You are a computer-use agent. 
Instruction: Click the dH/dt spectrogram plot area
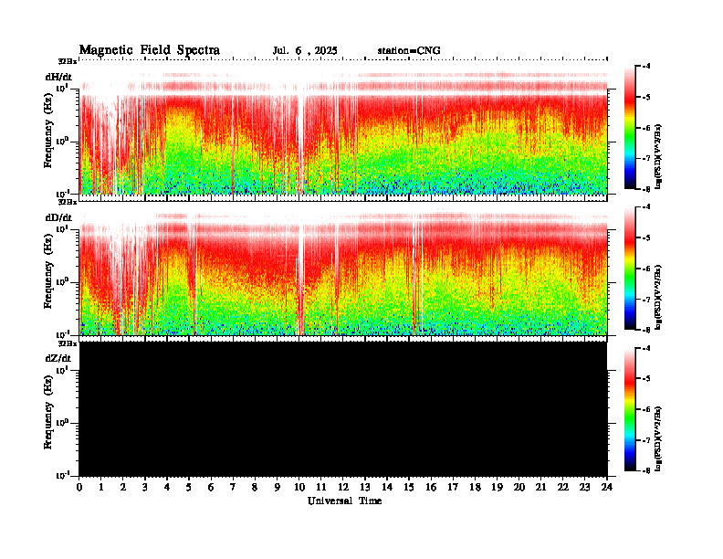click(x=343, y=127)
